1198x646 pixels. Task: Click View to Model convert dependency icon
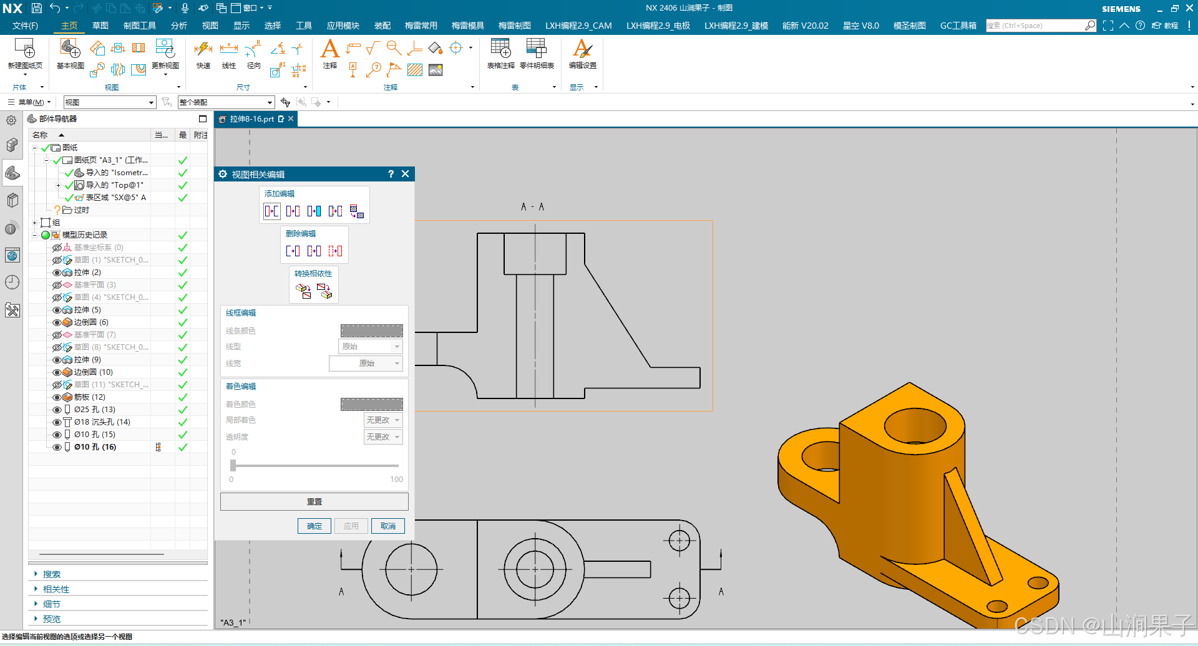pyautogui.click(x=324, y=291)
